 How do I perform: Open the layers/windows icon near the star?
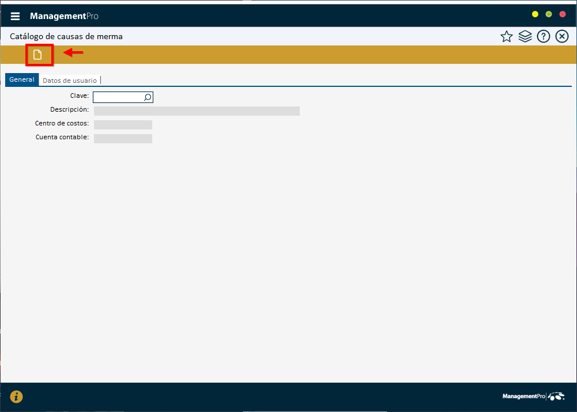pos(525,36)
